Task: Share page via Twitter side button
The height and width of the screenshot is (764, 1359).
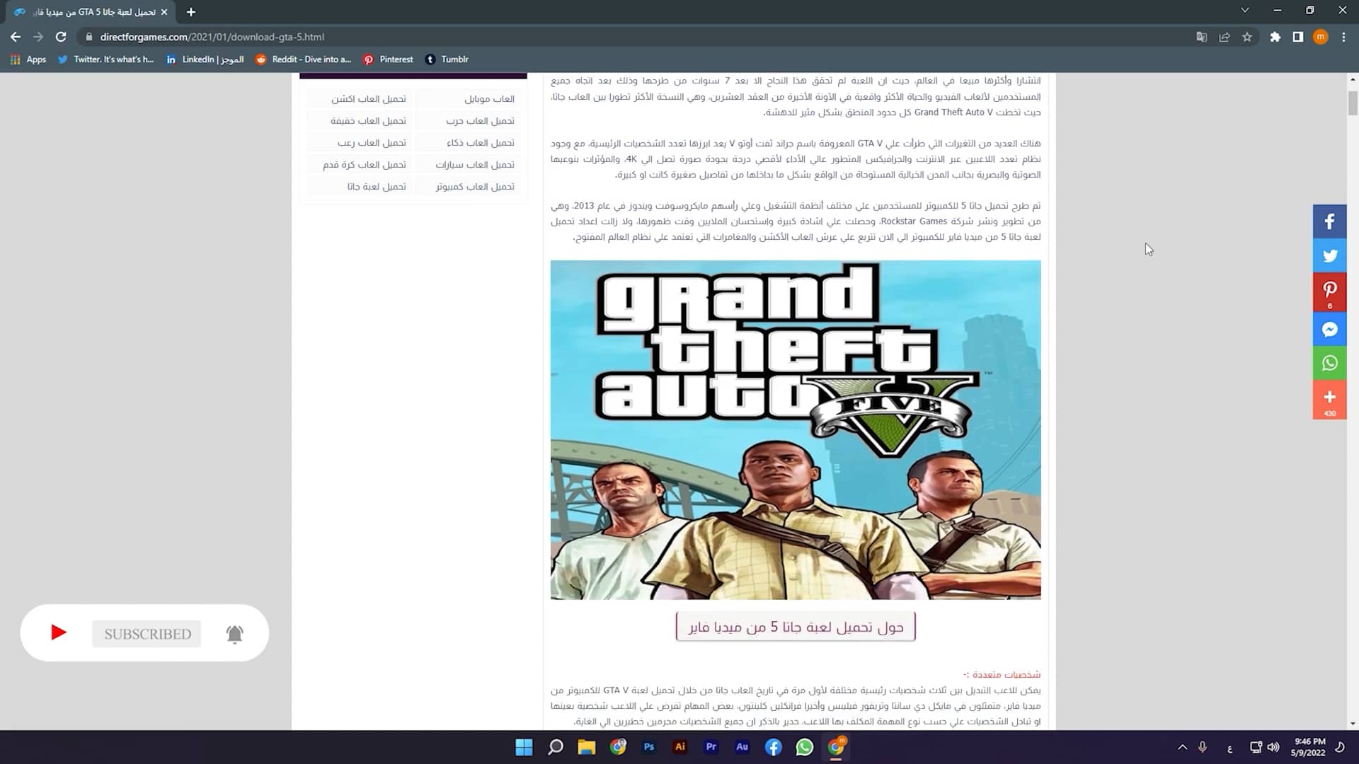Action: point(1329,255)
